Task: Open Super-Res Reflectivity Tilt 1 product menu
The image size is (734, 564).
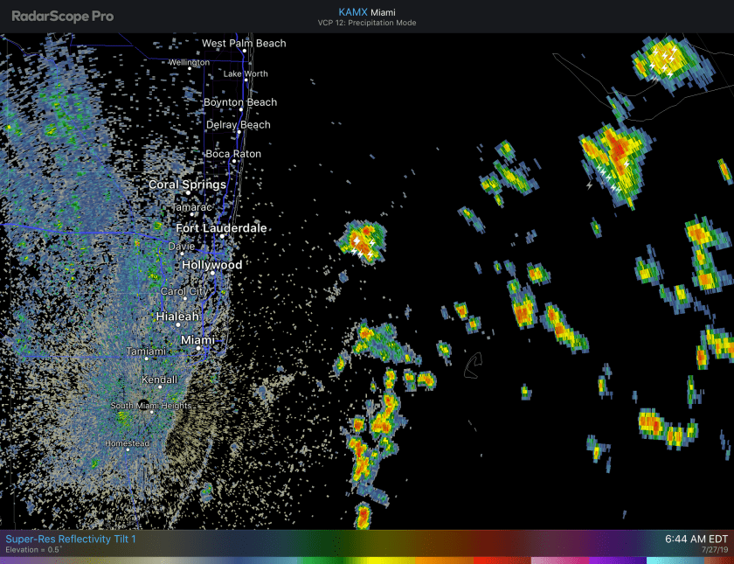Action: [71, 539]
